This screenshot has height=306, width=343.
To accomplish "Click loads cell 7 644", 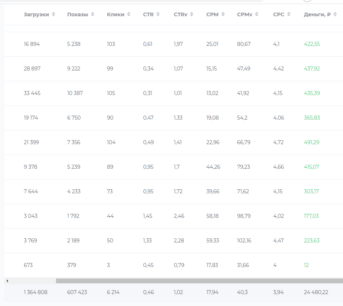I will coord(31,191).
